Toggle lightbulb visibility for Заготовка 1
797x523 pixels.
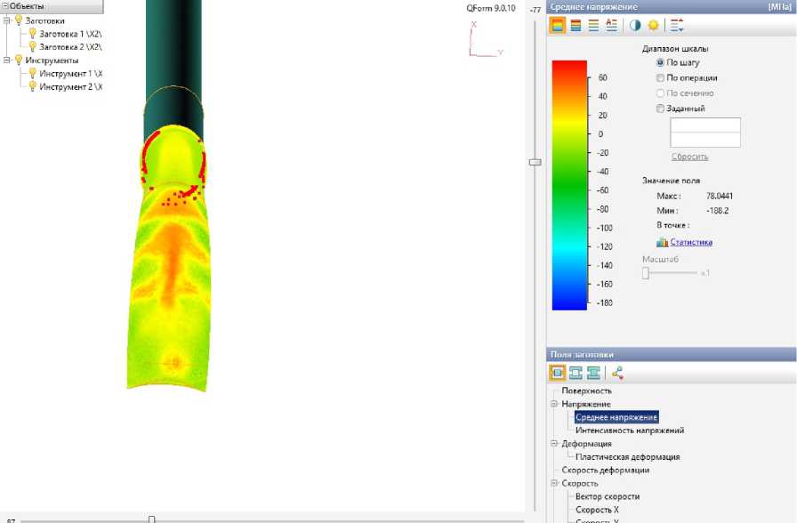[x=33, y=33]
